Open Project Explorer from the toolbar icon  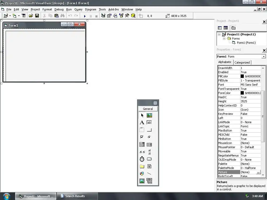pos(103,16)
